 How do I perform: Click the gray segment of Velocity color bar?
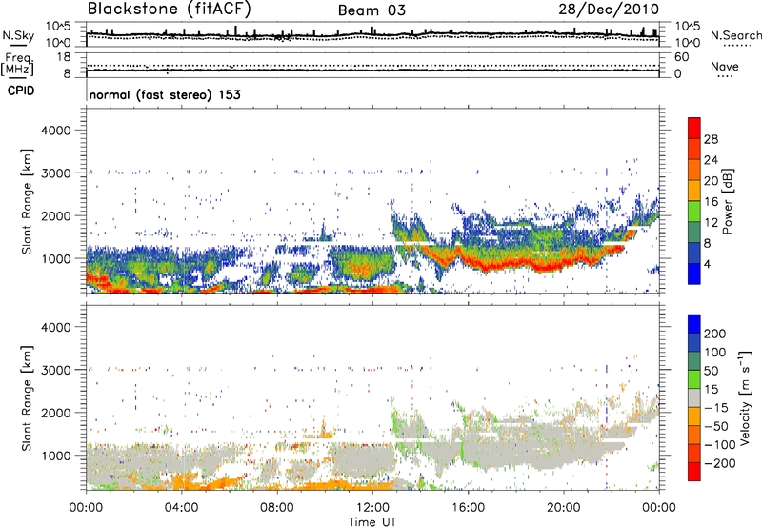pos(694,397)
